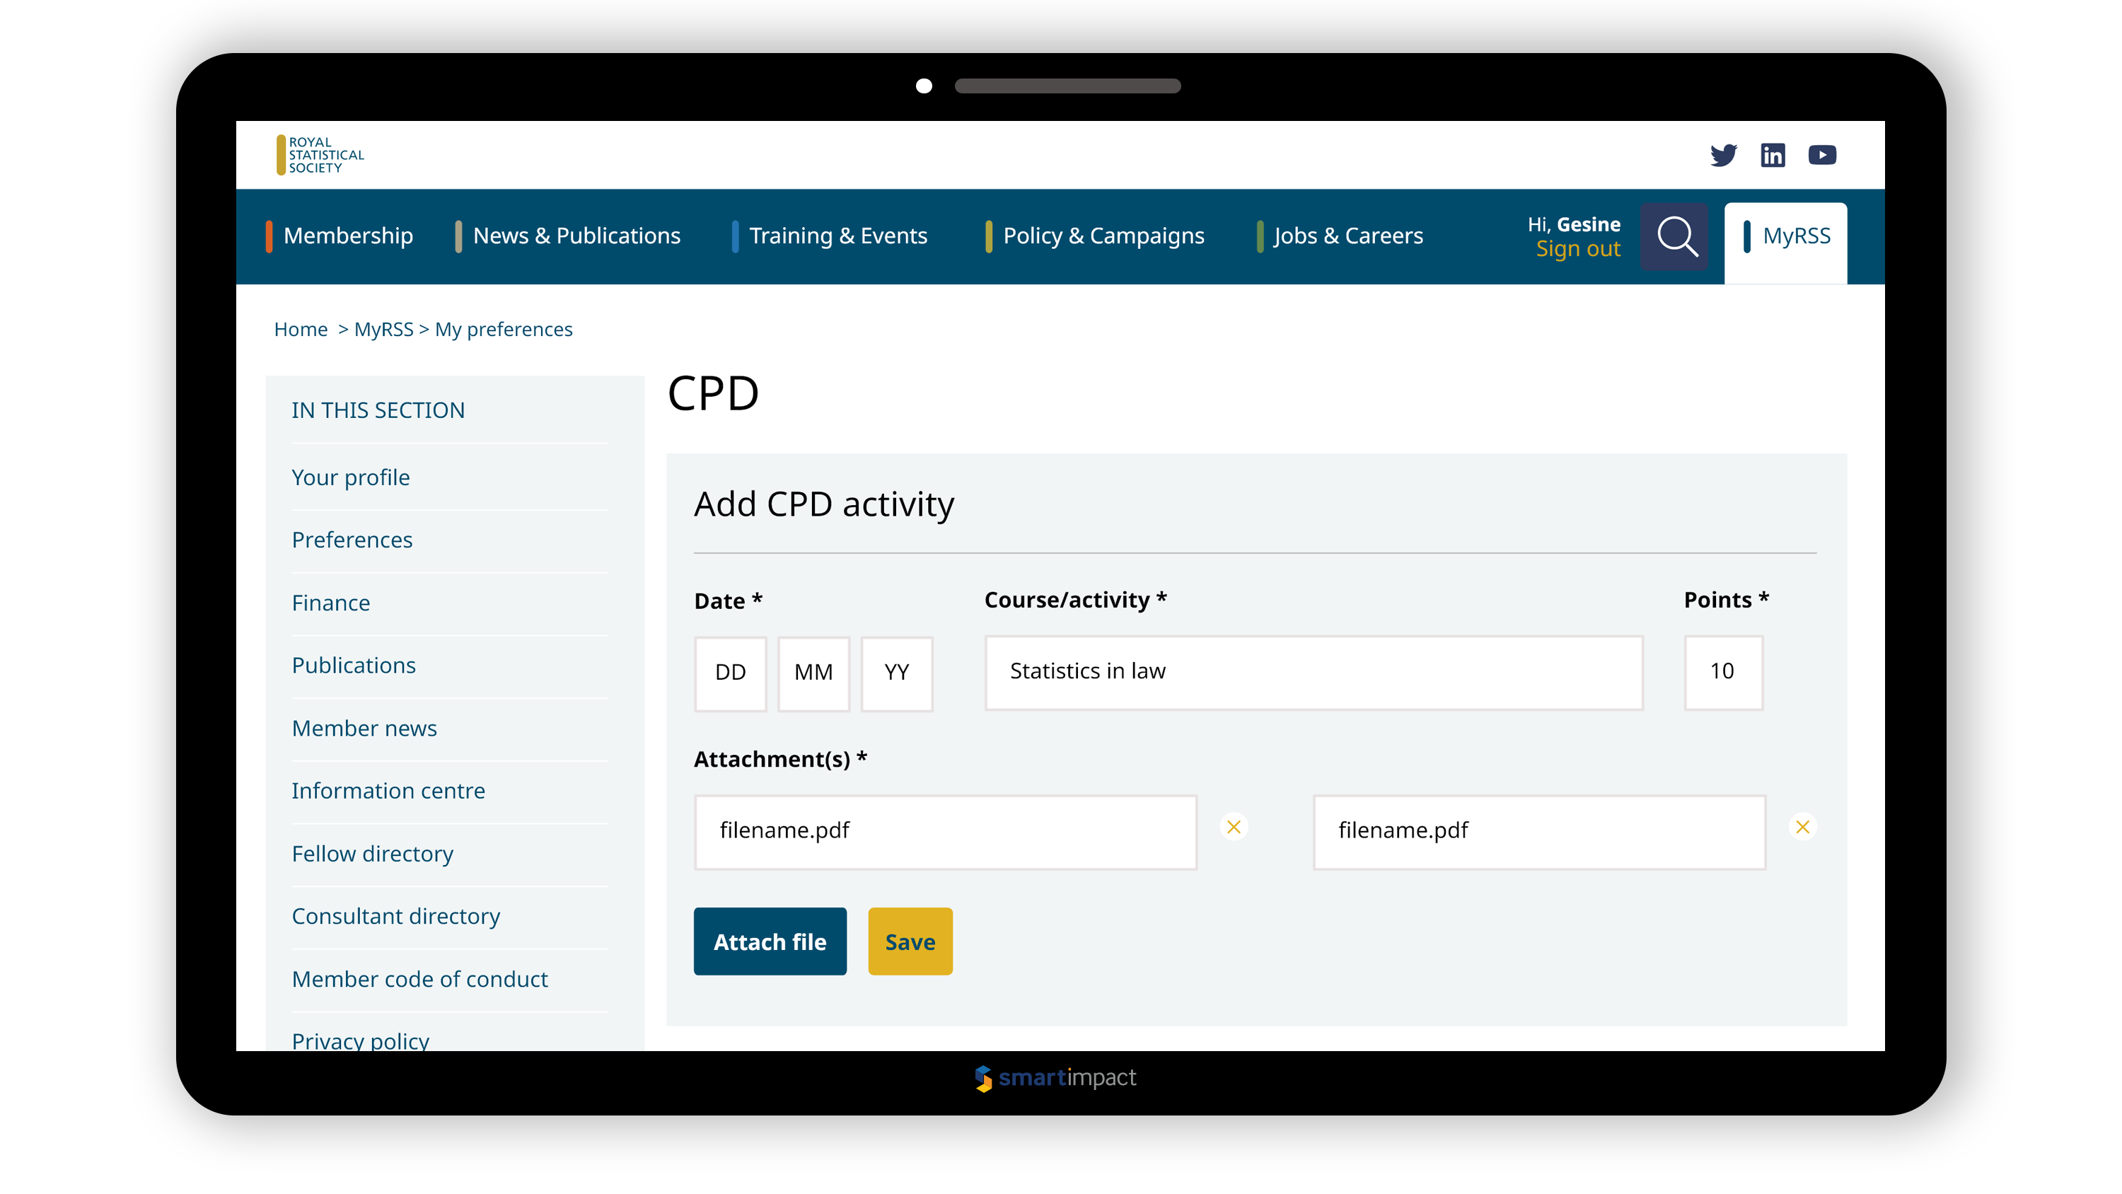Screen dimensions: 2122x1194
Task: Click the Royal Statistical Society logo
Action: (x=320, y=154)
